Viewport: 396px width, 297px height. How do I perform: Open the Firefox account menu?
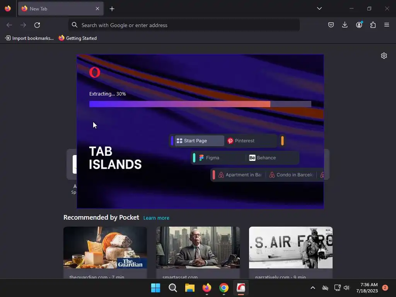[359, 25]
